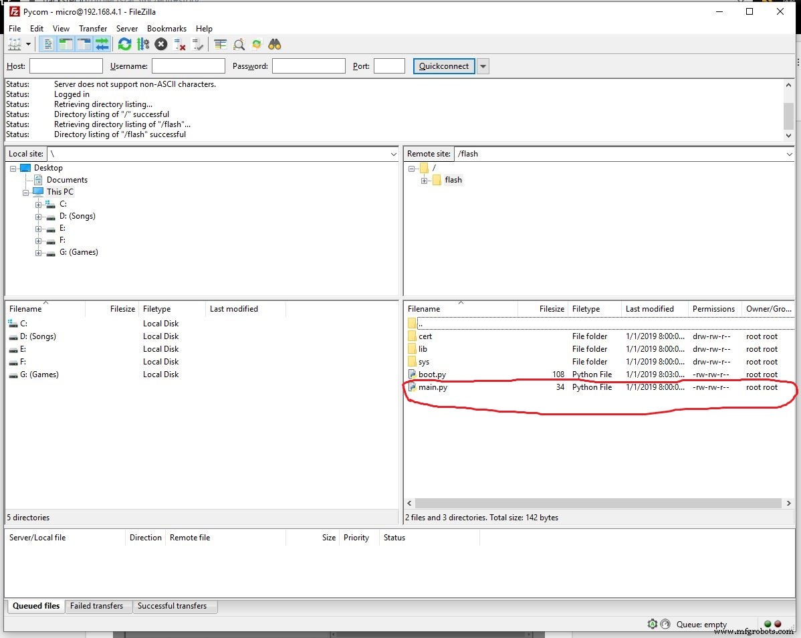Screen dimensions: 801x638
Task: Toggle local directory tree view
Action: (66, 45)
